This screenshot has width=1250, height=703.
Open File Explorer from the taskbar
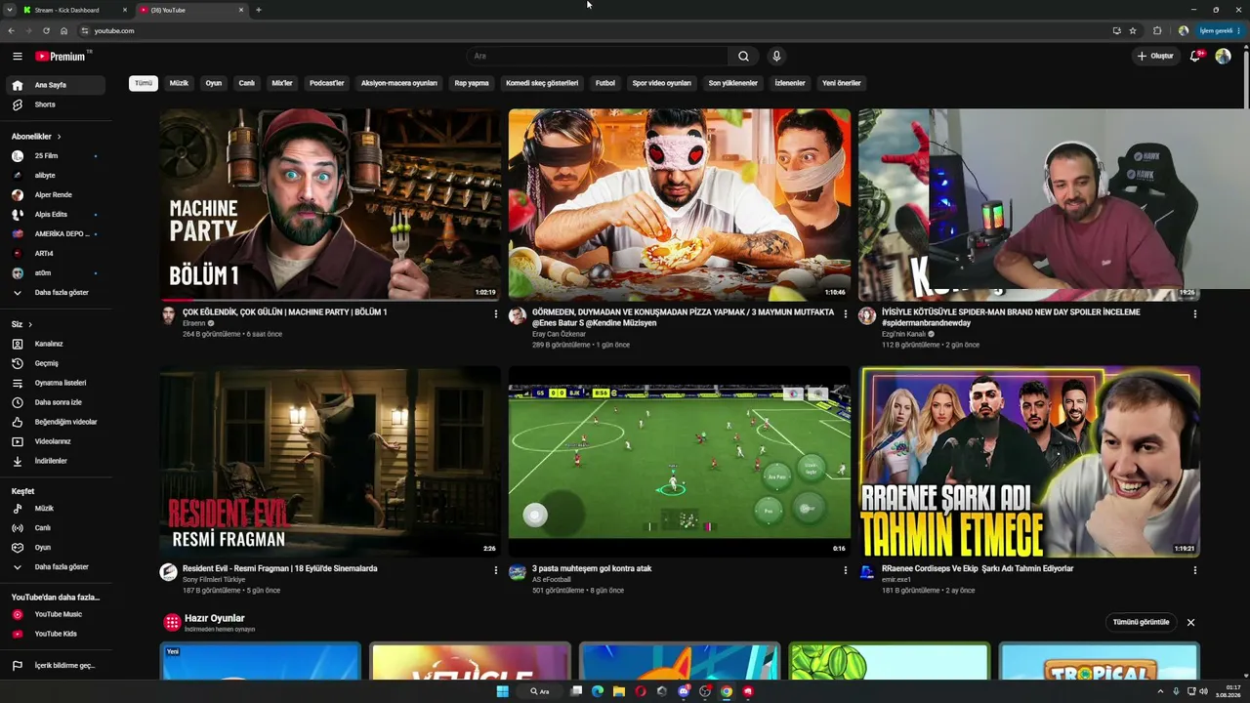tap(619, 691)
